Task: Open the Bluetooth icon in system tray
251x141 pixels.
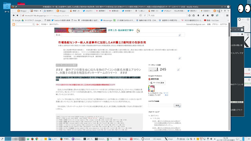Action: [194, 139]
